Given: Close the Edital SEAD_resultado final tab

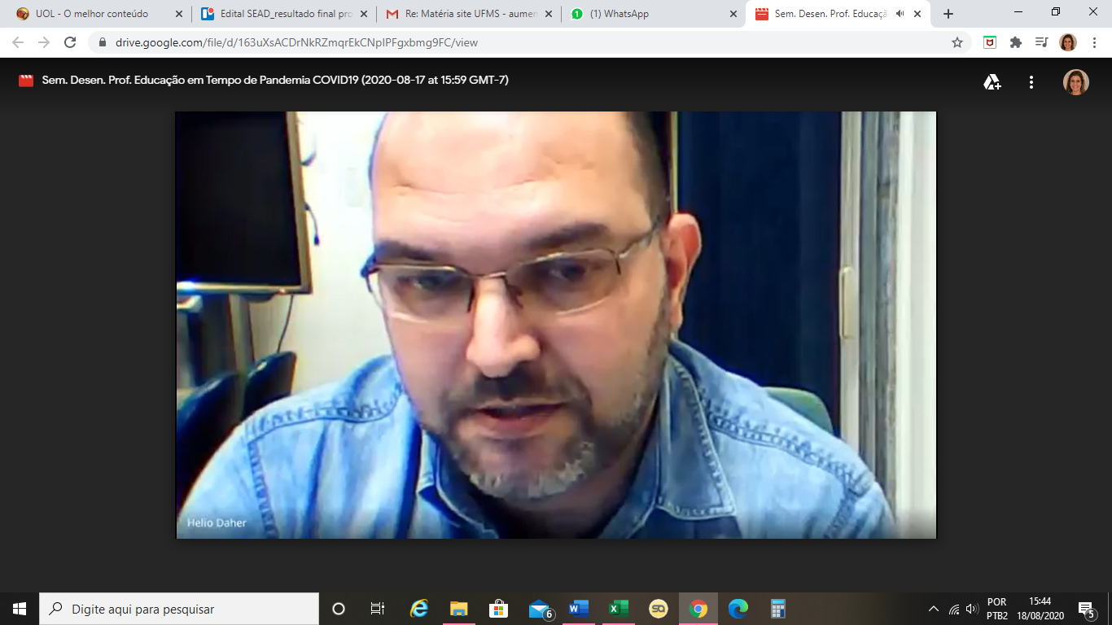Looking at the screenshot, I should point(364,14).
